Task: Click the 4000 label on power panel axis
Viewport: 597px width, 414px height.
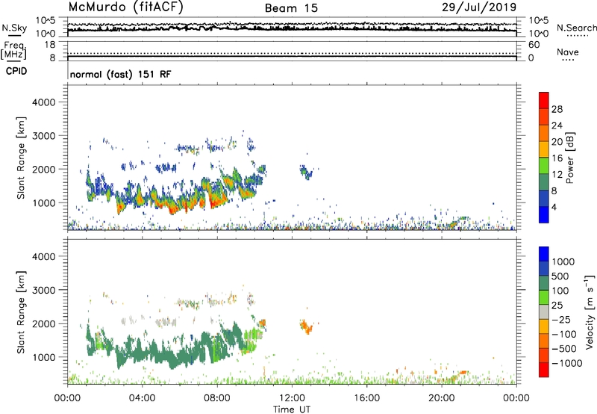Action: pos(43,102)
